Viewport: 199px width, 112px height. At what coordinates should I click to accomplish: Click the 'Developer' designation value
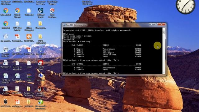pyautogui.click(x=108, y=53)
